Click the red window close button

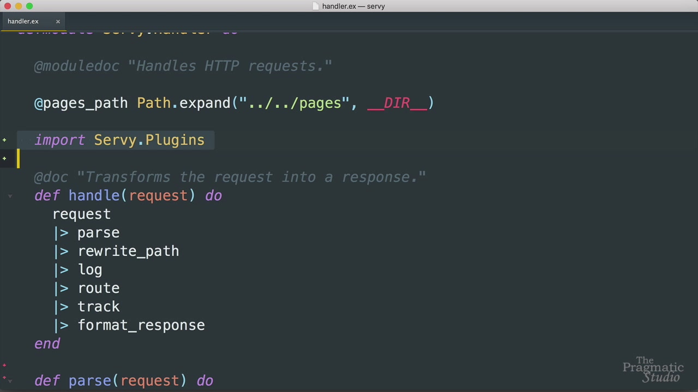tap(8, 6)
